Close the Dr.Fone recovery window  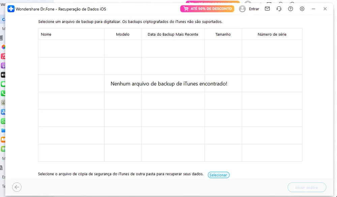pyautogui.click(x=325, y=9)
